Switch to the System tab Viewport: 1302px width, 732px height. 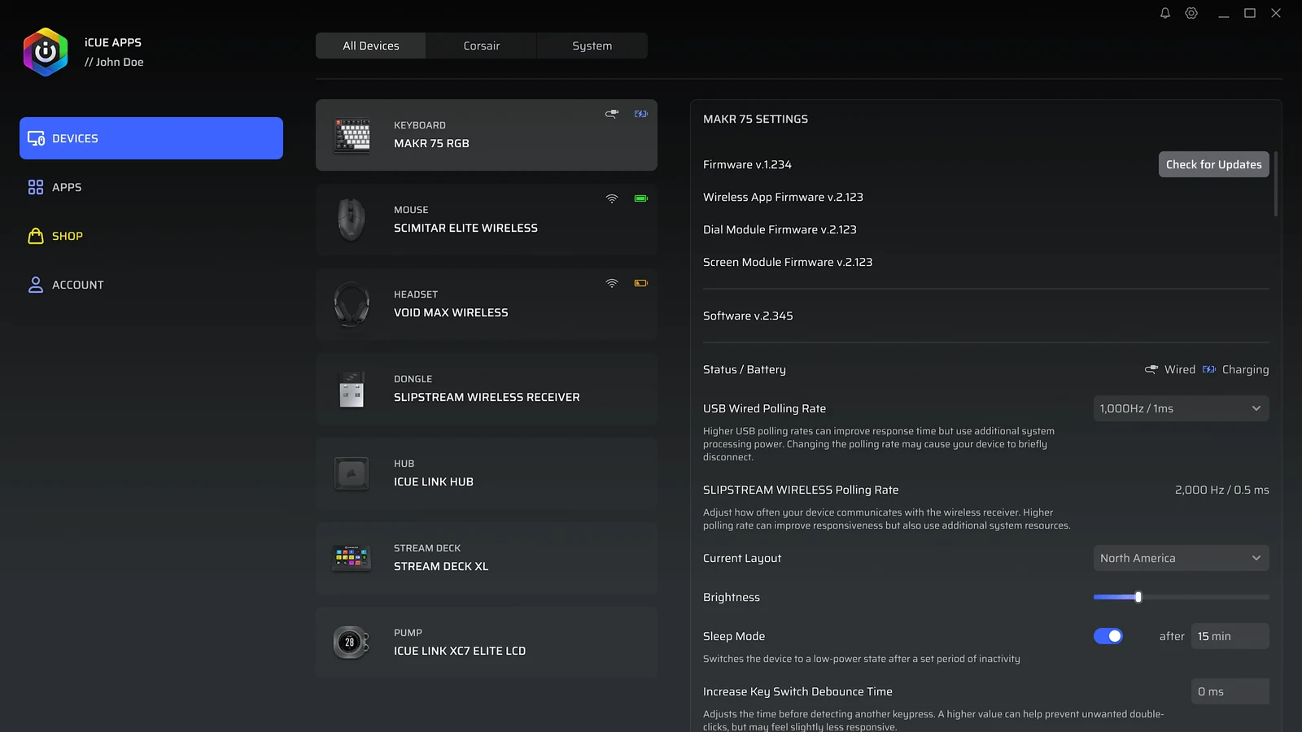(x=592, y=46)
